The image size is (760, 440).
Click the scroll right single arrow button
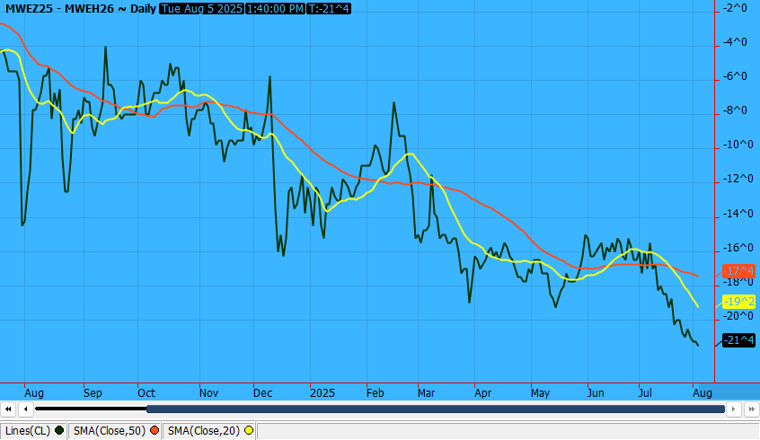(734, 409)
